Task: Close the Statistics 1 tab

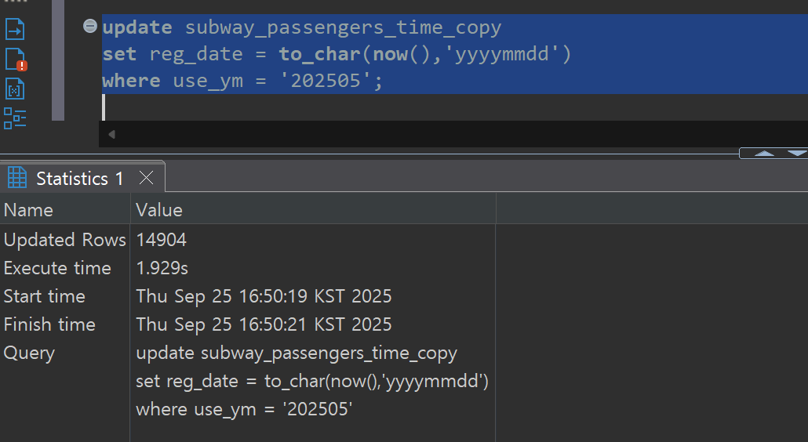Action: [146, 179]
